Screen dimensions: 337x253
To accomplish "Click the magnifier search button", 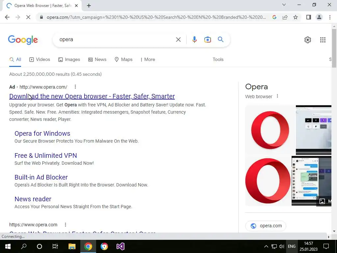I will click(220, 40).
